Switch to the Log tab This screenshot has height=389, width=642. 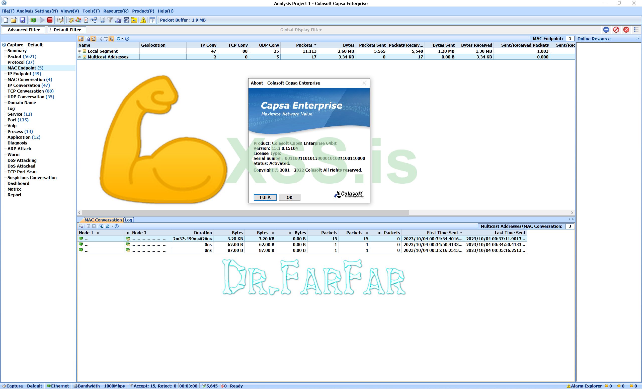(128, 220)
